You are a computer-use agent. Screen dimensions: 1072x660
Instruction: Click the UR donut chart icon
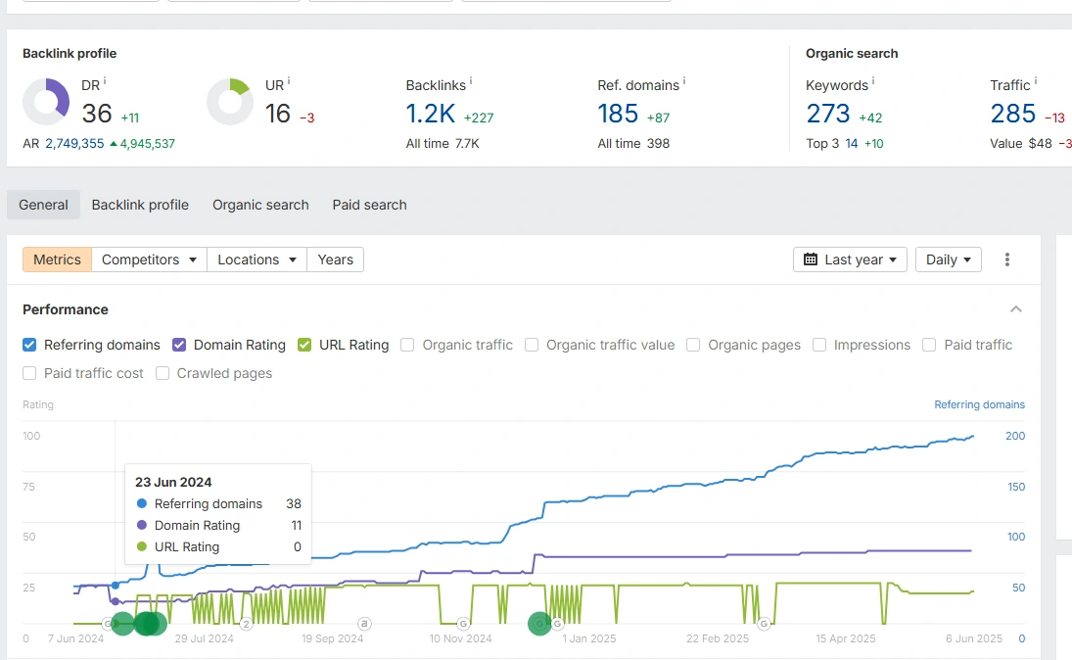pos(230,102)
